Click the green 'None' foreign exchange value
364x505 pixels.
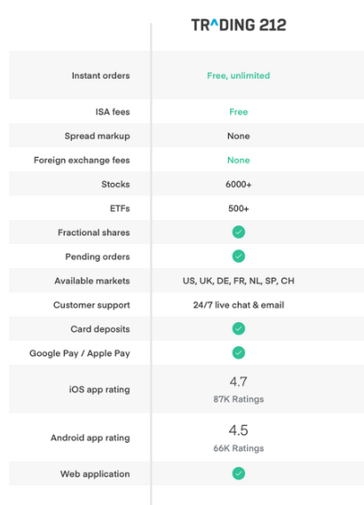(238, 160)
